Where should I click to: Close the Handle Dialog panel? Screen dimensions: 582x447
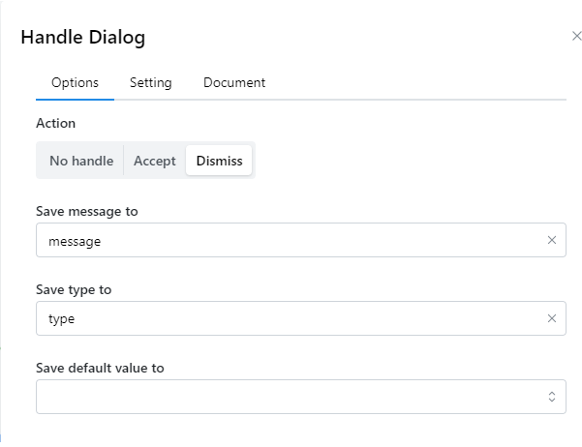pyautogui.click(x=577, y=36)
